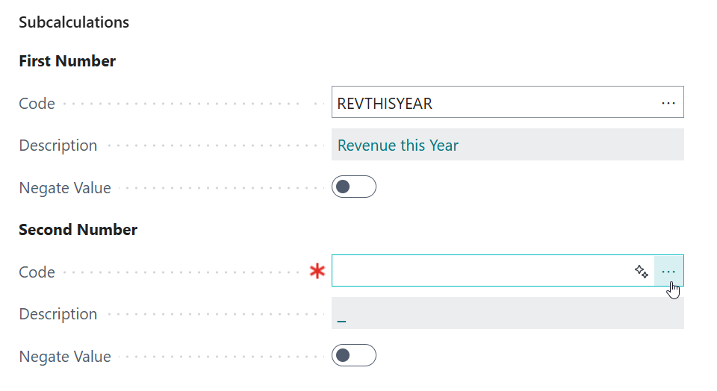The height and width of the screenshot is (391, 717).
Task: Open lookup for First Number Code field
Action: coord(668,103)
